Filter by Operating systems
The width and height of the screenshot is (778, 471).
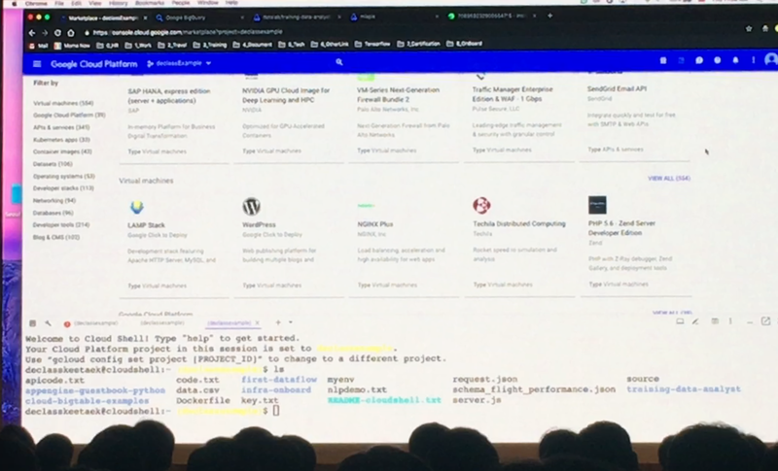point(64,177)
